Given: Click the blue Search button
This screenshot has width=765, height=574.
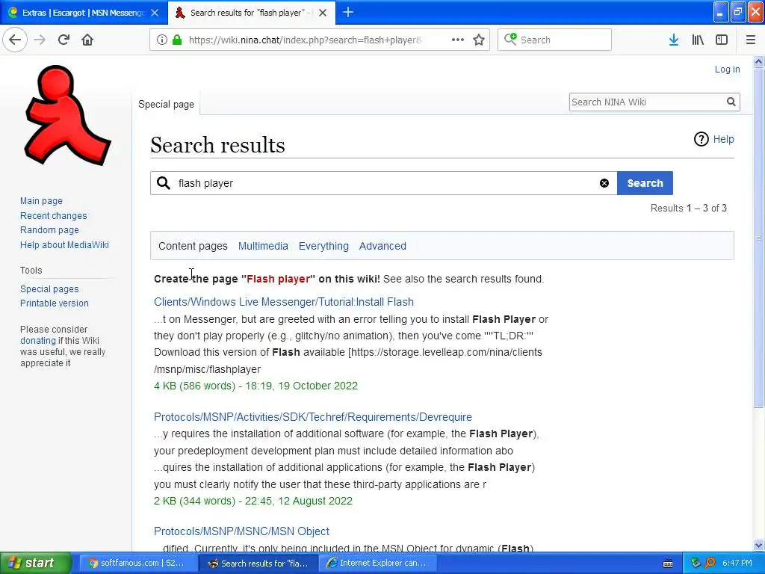Looking at the screenshot, I should [x=645, y=183].
